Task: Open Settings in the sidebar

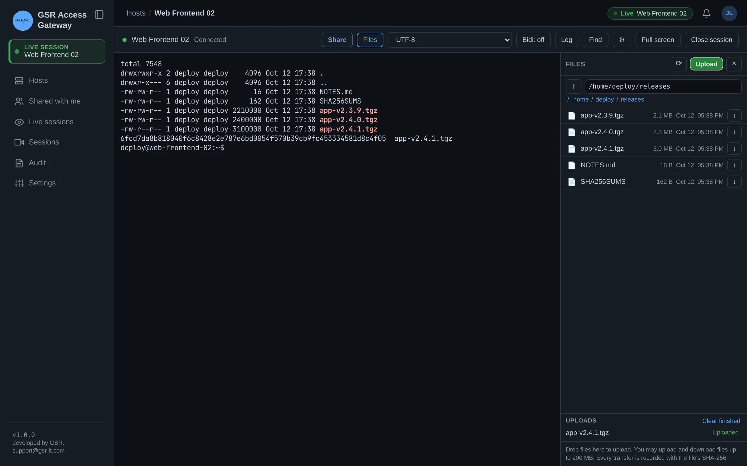Action: 57,183
